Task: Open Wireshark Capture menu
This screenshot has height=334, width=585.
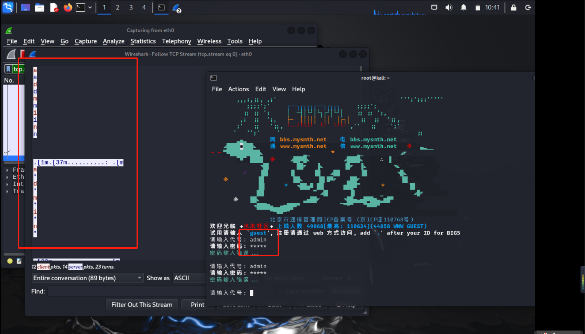Action: tap(86, 41)
